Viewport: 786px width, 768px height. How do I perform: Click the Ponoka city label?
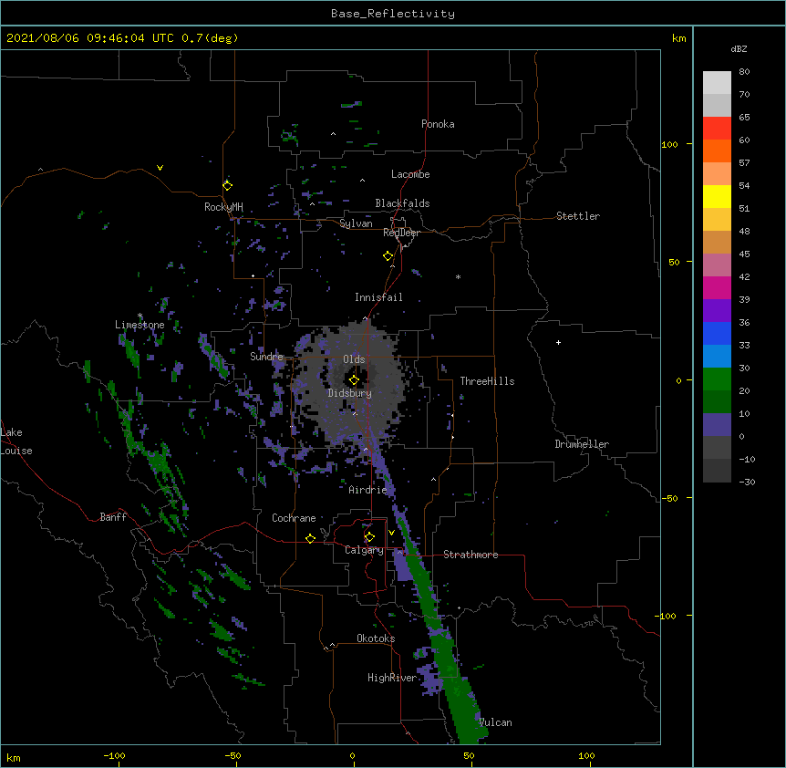[438, 124]
